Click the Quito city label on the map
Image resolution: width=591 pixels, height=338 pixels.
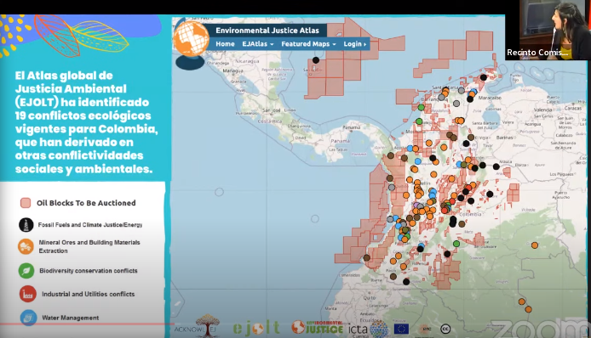point(369,298)
